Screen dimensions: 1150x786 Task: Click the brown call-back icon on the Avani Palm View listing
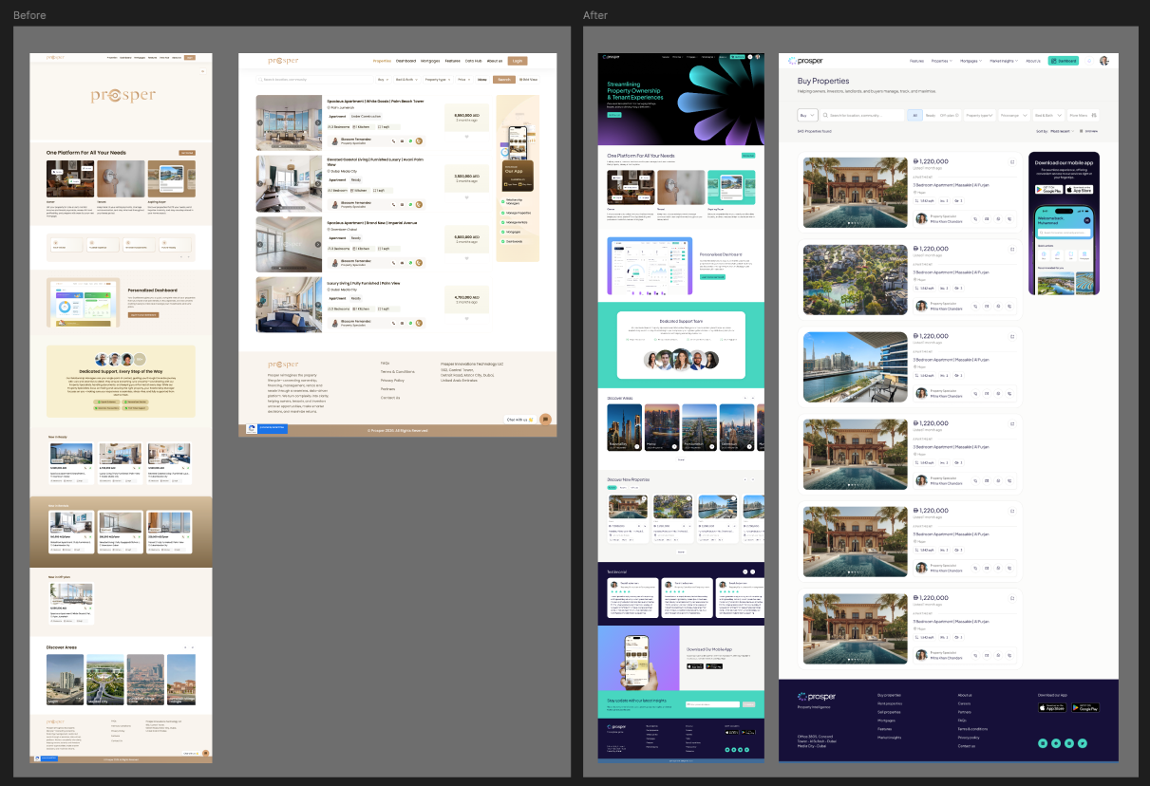tap(419, 205)
